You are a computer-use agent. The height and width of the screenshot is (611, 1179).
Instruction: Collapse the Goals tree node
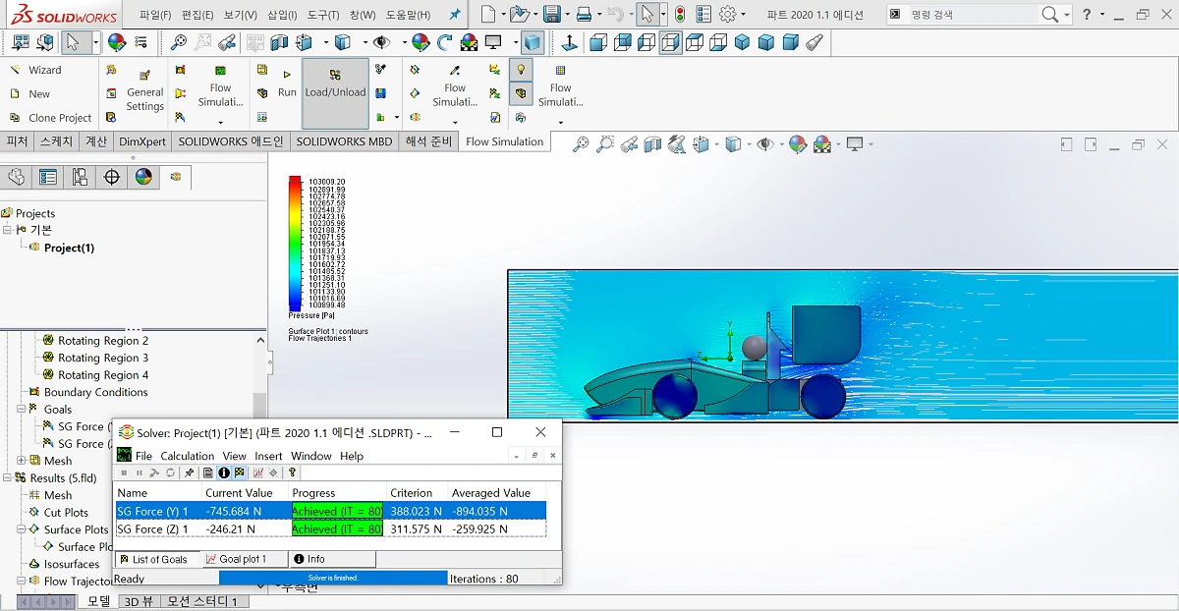pyautogui.click(x=22, y=410)
